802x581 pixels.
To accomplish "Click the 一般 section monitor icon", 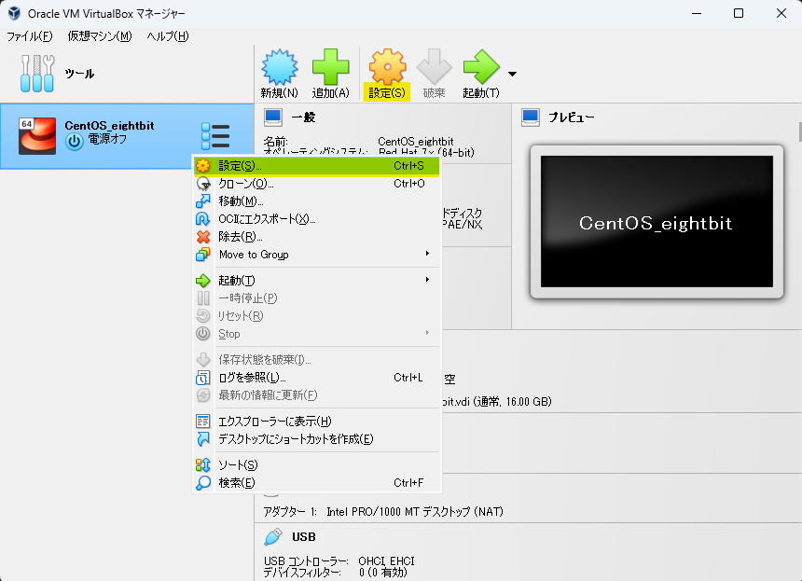I will (273, 118).
